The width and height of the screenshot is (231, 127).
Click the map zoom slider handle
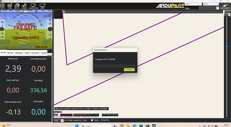point(227,46)
